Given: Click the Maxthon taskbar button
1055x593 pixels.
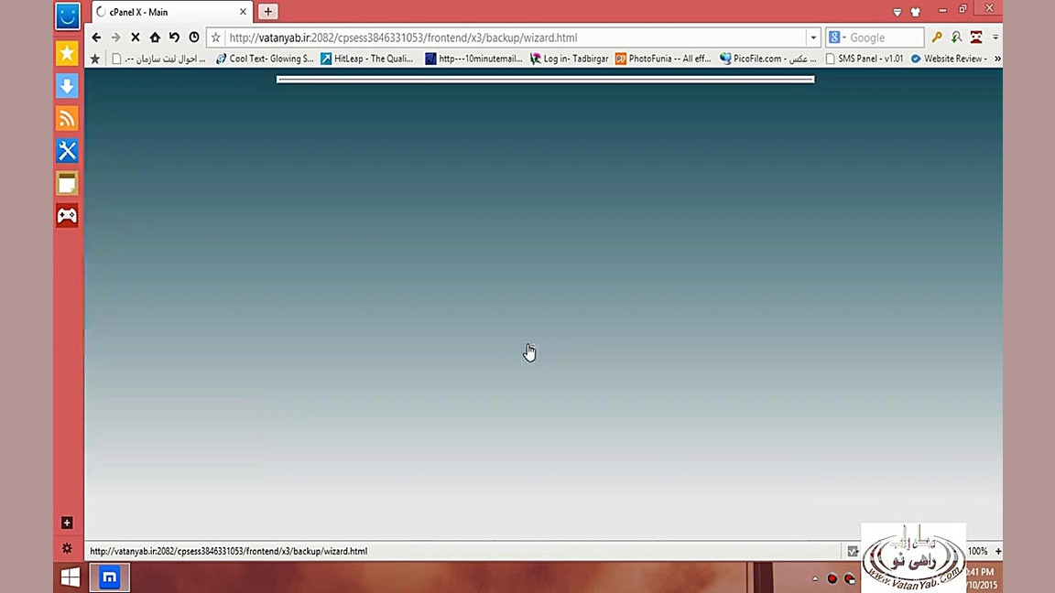Looking at the screenshot, I should click(x=110, y=577).
